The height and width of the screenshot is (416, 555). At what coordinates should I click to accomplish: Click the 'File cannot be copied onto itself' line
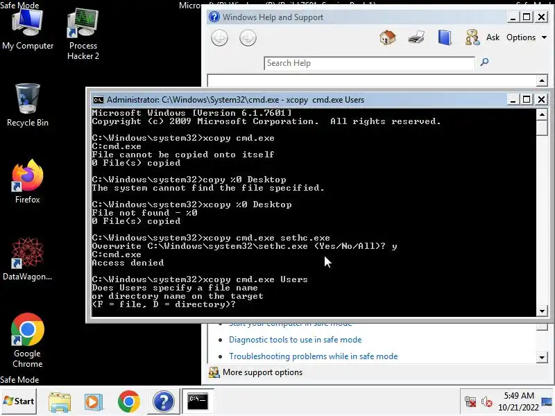(182, 155)
